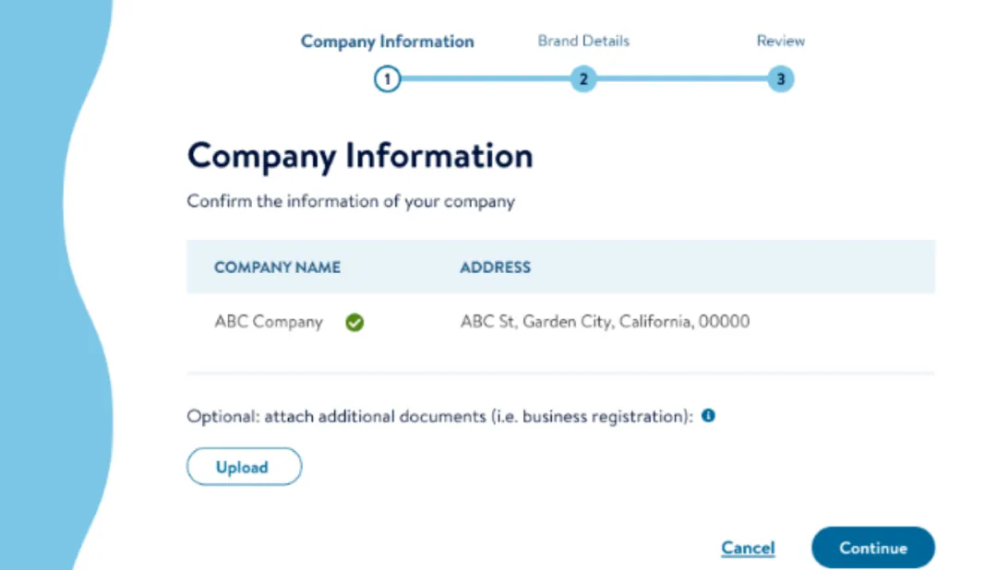Click progress line between steps 2 and 3
Image resolution: width=997 pixels, height=570 pixels.
681,78
